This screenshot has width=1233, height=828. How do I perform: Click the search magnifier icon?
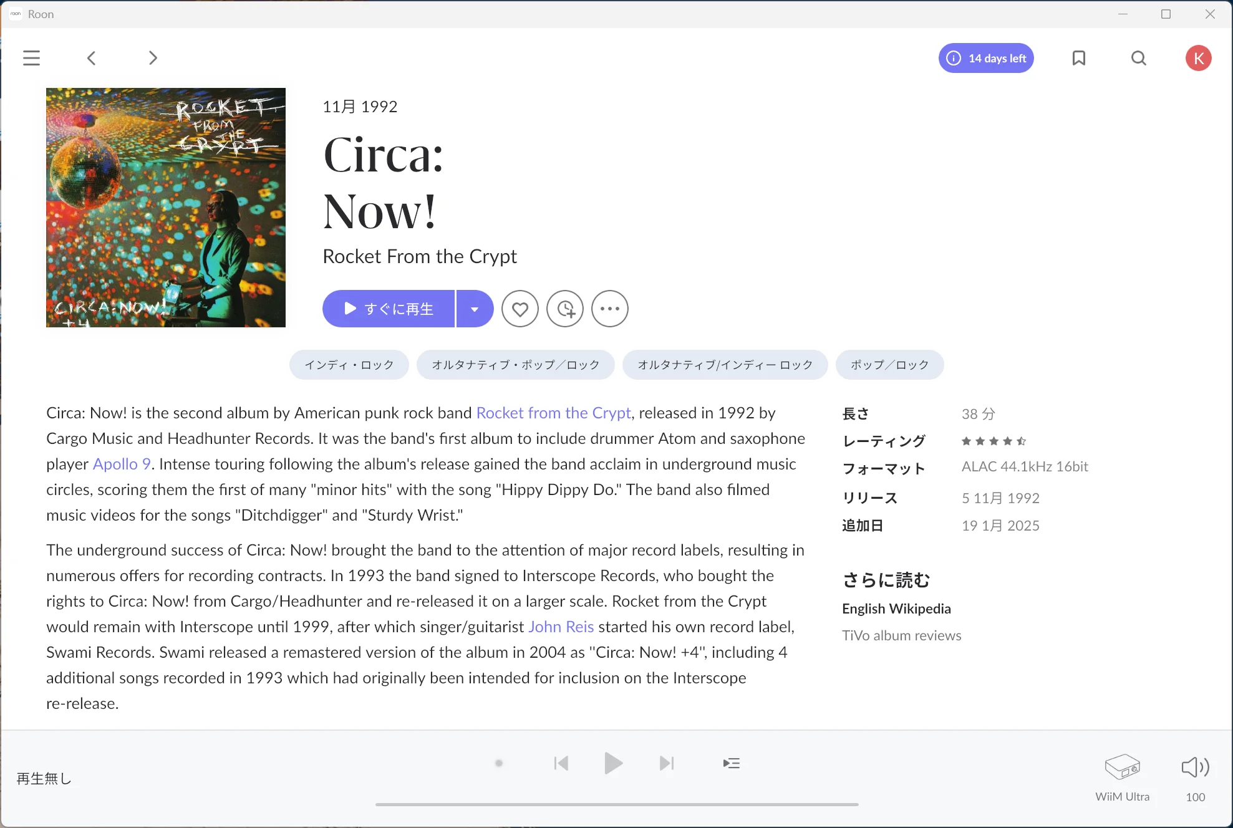pyautogui.click(x=1138, y=58)
